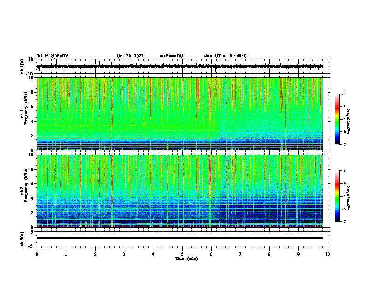This screenshot has width=369, height=285.
Task: Click the "station=OUI" label
Action: (172, 56)
